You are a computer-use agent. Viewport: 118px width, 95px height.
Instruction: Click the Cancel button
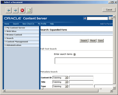pyautogui.click(x=109, y=10)
